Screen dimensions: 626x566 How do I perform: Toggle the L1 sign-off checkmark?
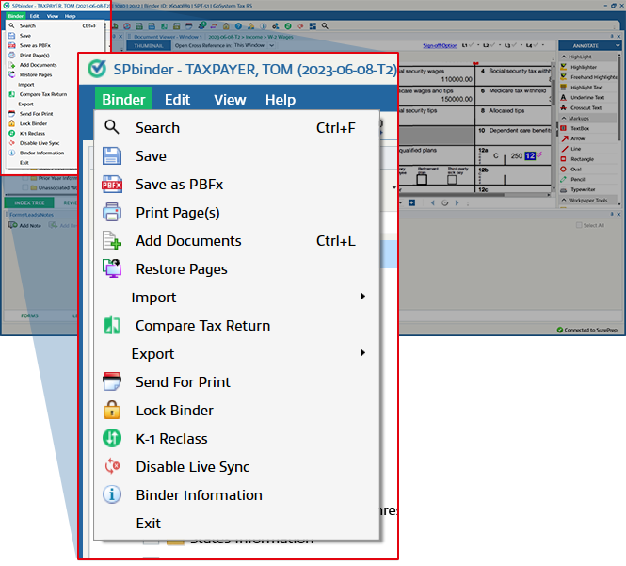click(x=470, y=45)
